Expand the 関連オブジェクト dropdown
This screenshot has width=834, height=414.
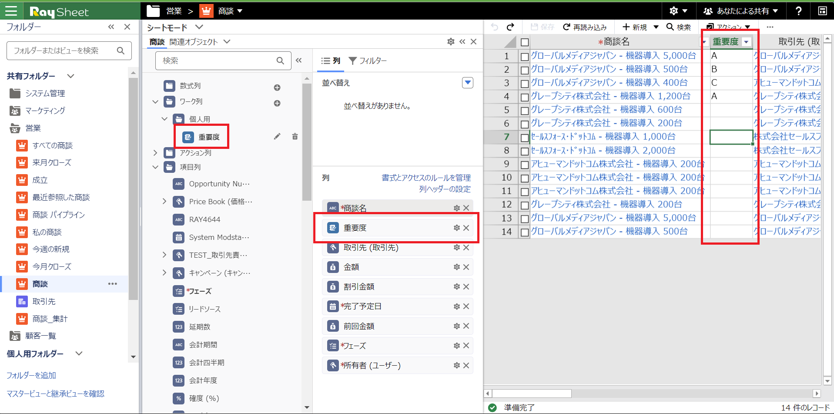point(227,42)
